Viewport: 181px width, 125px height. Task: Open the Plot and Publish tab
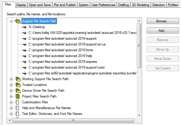pos(65,5)
